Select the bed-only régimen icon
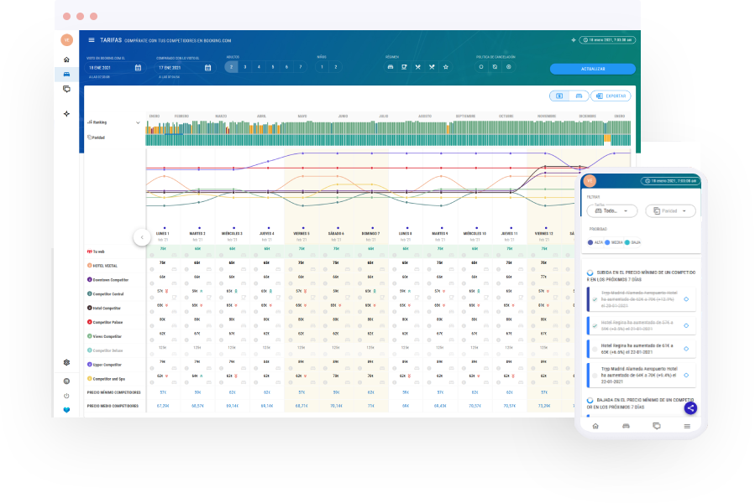The image size is (755, 503). tap(391, 67)
